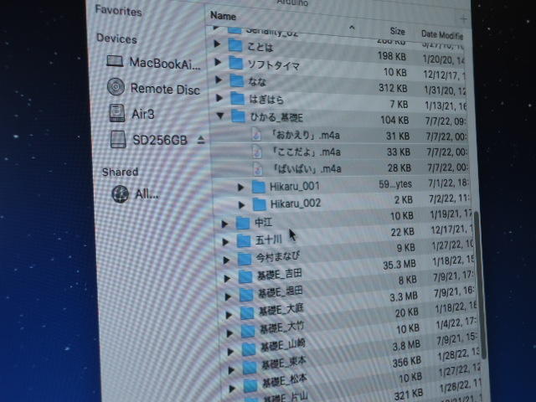Viewport: 536px width, 402px height.
Task: Select the 今村まなび folder icon
Action: click(245, 259)
